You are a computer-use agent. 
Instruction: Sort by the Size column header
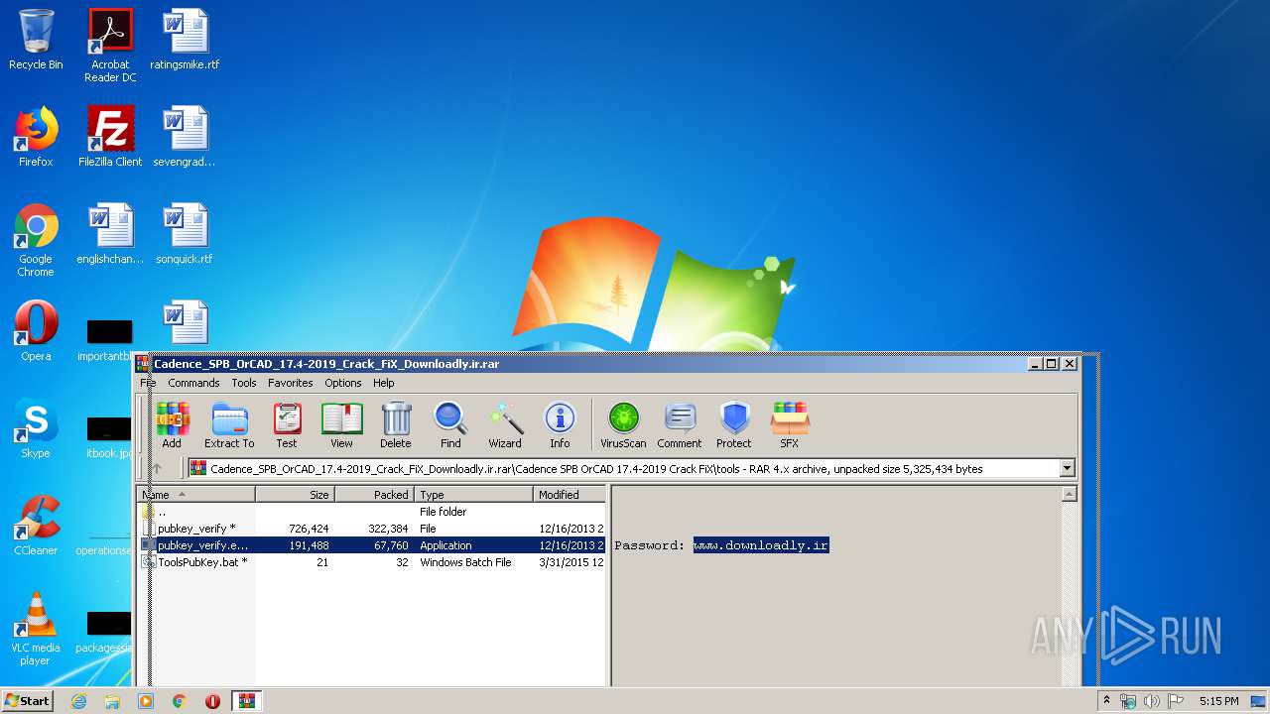(x=296, y=494)
